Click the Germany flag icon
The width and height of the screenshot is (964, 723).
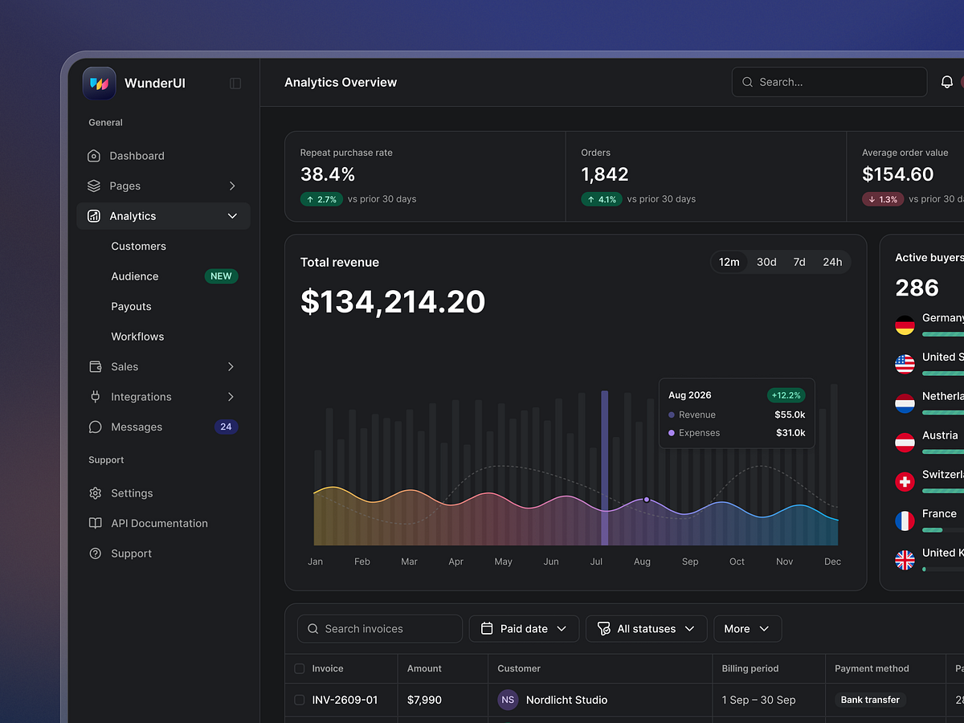coord(905,325)
